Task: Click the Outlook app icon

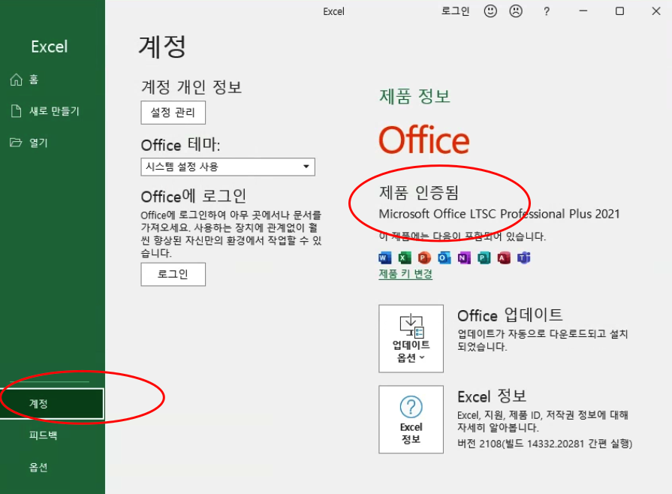Action: 444,258
